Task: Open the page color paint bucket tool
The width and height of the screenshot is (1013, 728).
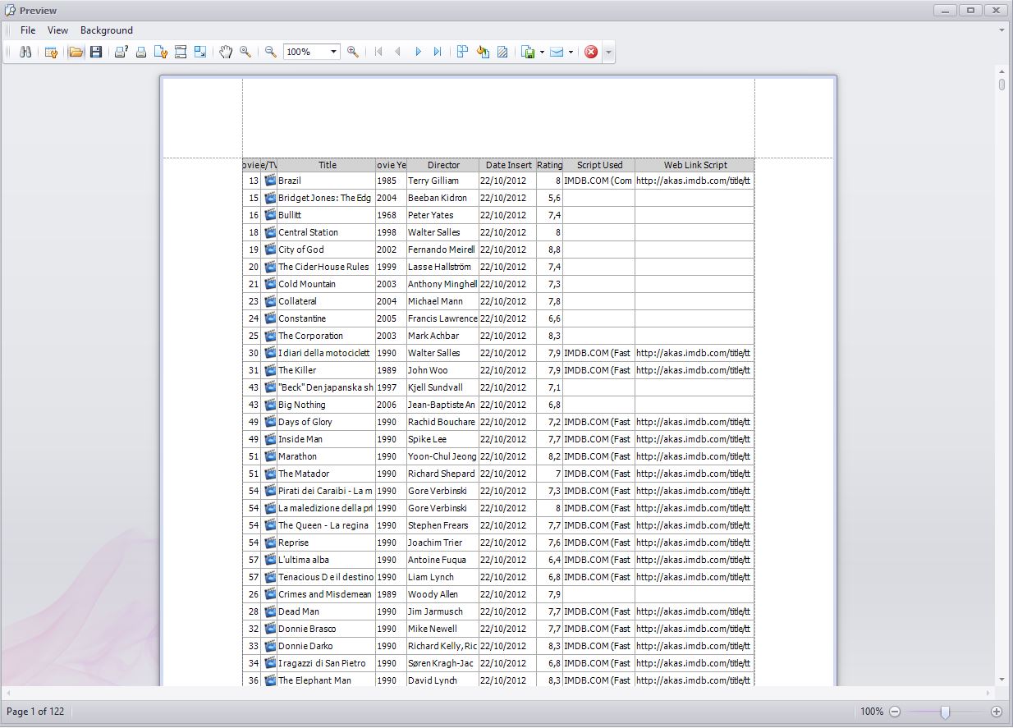Action: 483,52
